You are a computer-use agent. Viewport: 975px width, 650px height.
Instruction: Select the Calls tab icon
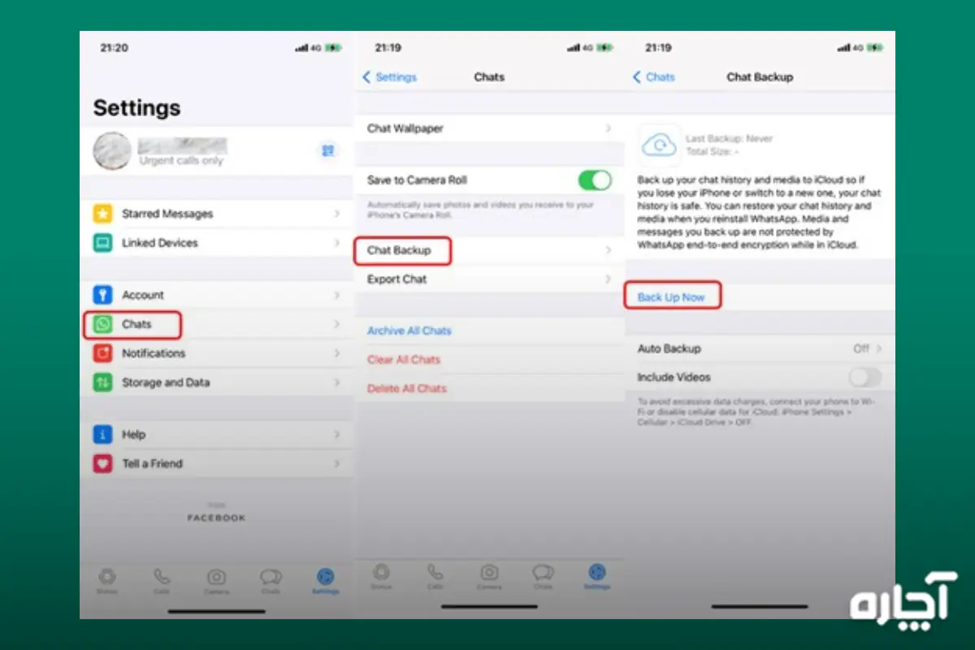[x=162, y=577]
